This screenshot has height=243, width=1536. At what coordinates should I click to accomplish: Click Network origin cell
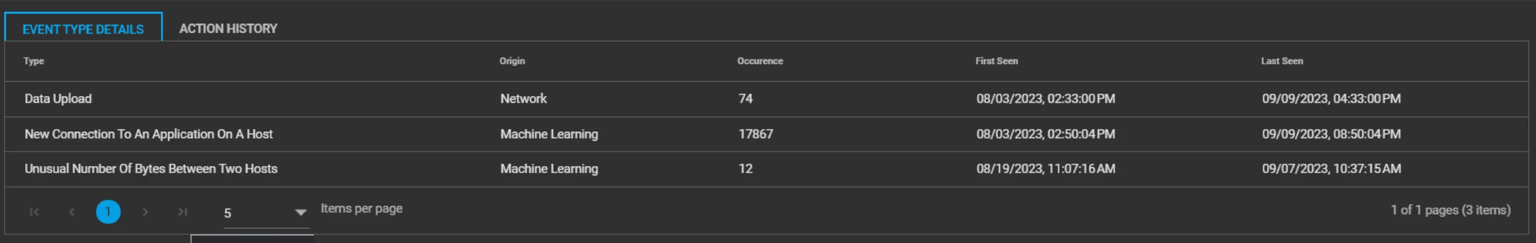click(x=523, y=99)
